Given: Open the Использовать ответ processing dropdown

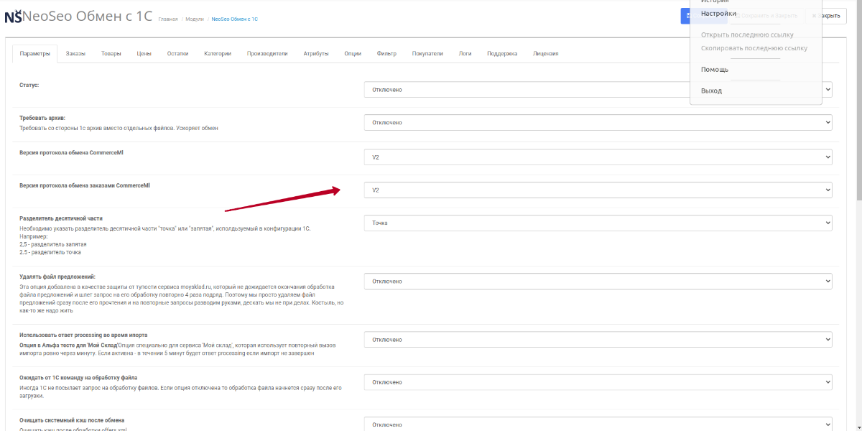Looking at the screenshot, I should click(x=598, y=340).
